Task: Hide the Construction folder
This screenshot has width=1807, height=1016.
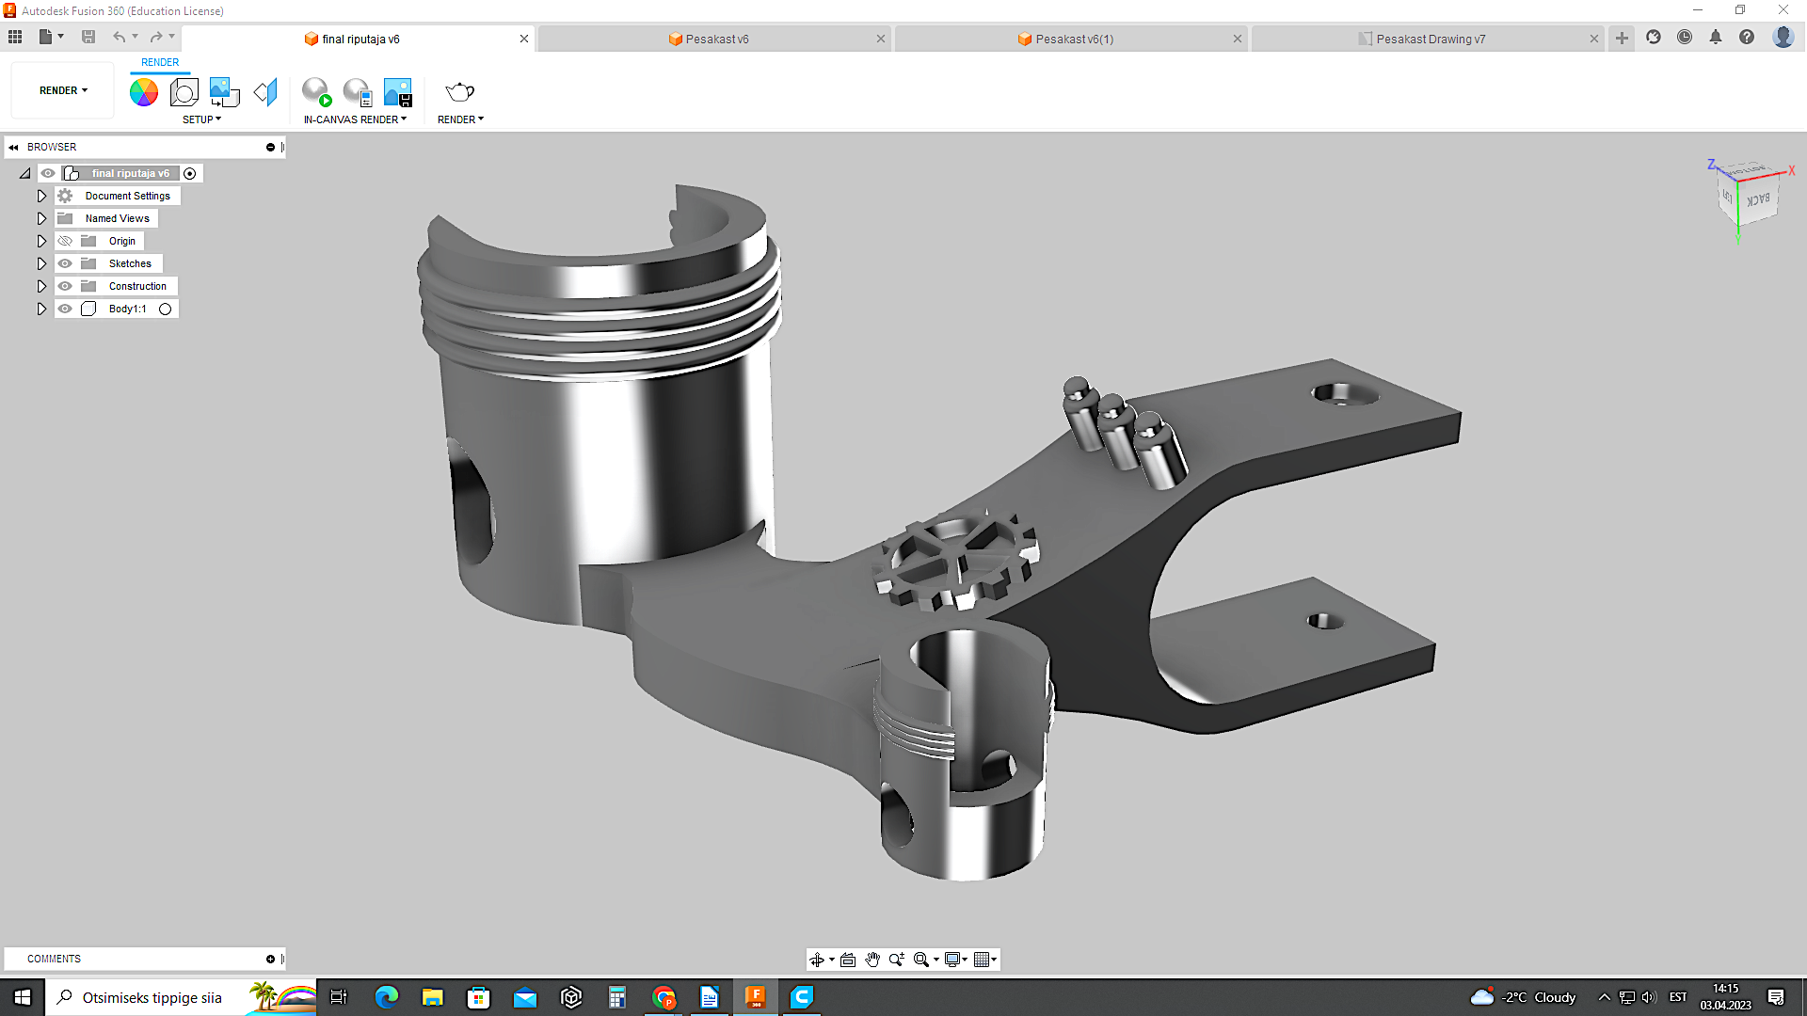Action: 65,286
